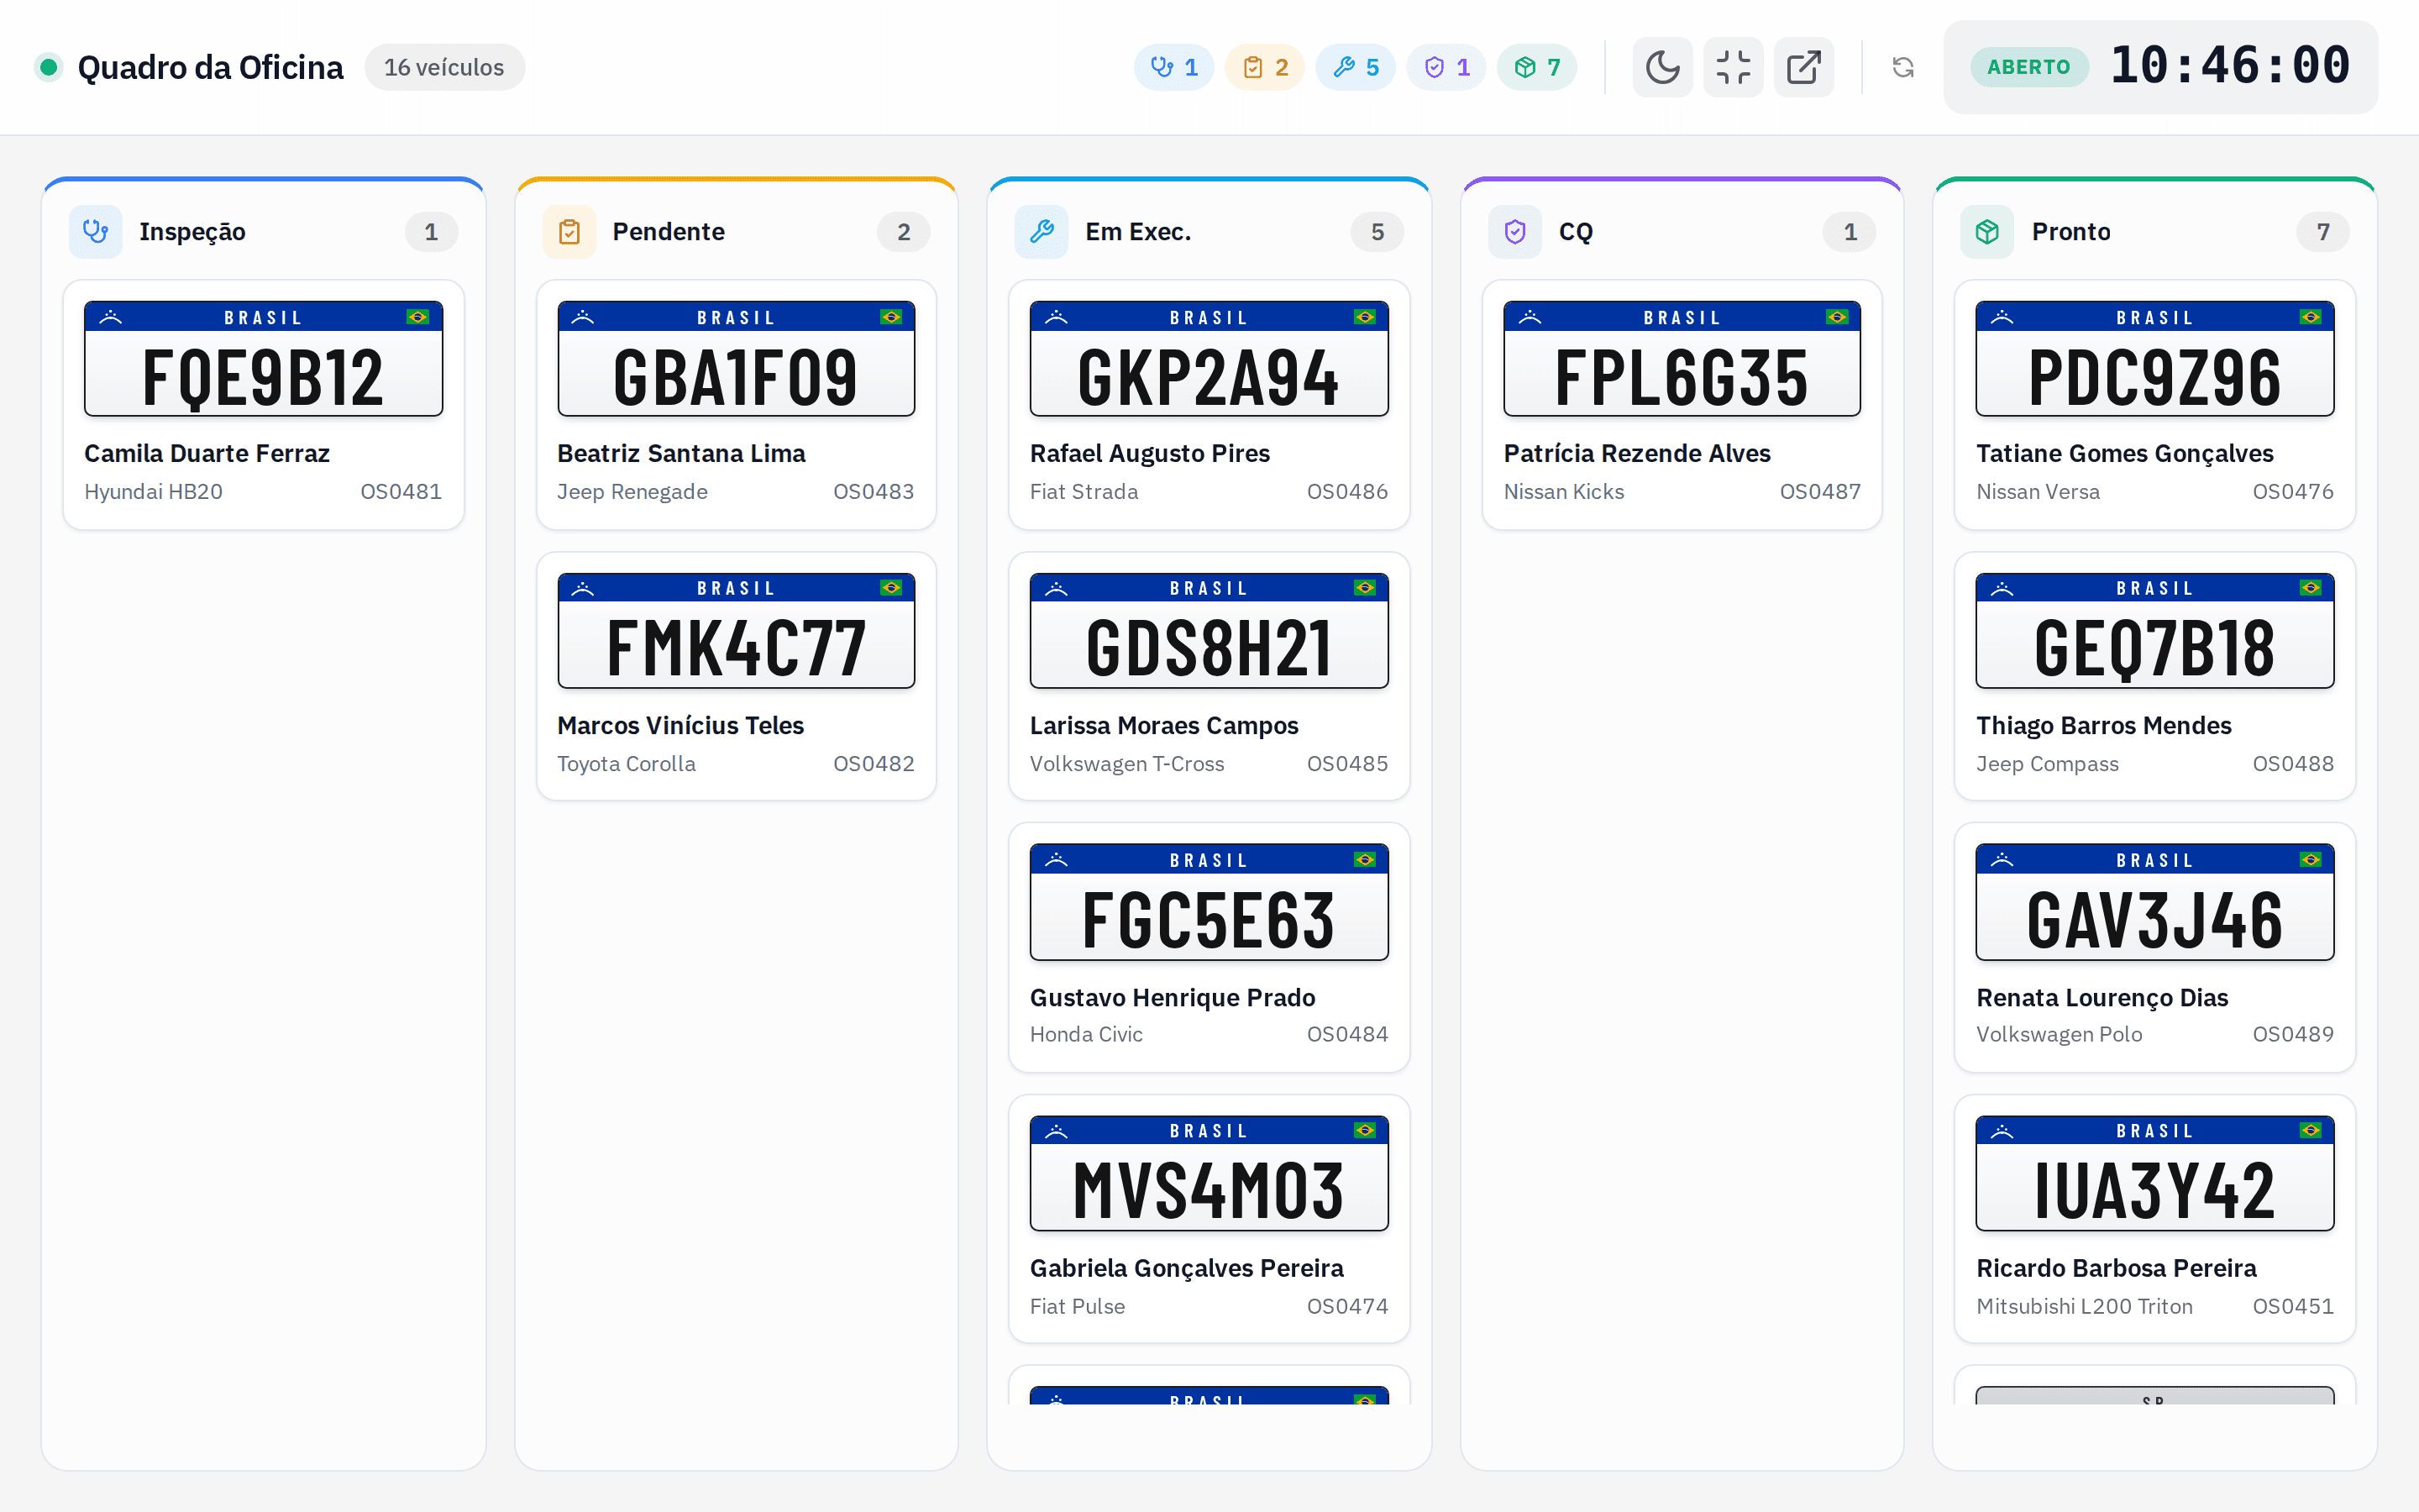2419x1512 pixels.
Task: Click the Em Exec. column count badge 5
Action: pyautogui.click(x=1377, y=232)
